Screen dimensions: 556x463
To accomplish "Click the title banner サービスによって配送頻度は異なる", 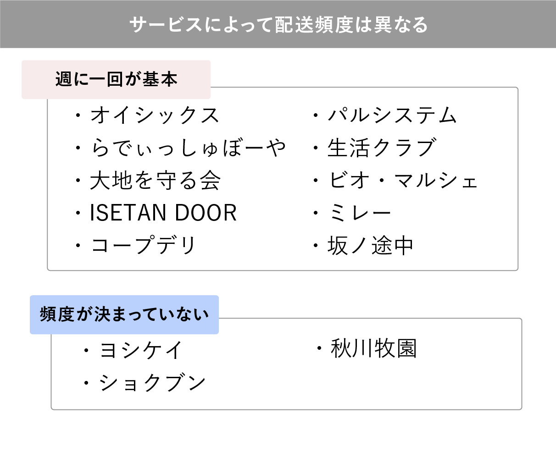I will click(x=278, y=24).
